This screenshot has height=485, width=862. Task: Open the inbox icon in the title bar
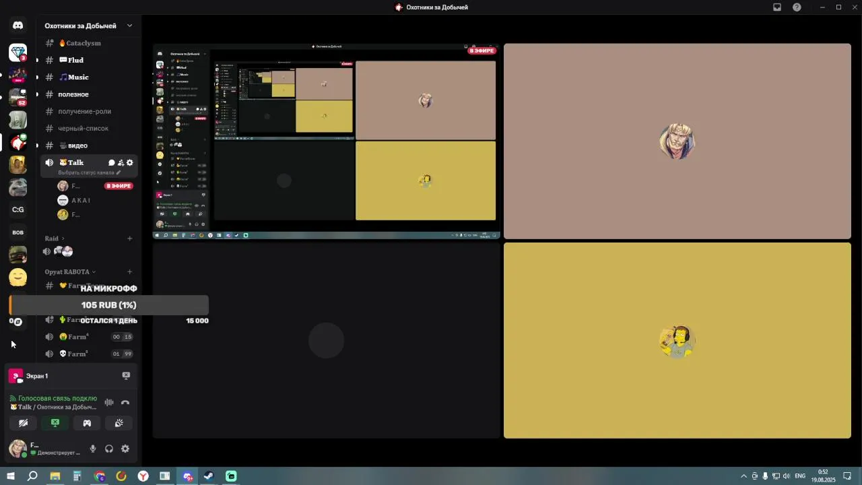click(x=777, y=7)
